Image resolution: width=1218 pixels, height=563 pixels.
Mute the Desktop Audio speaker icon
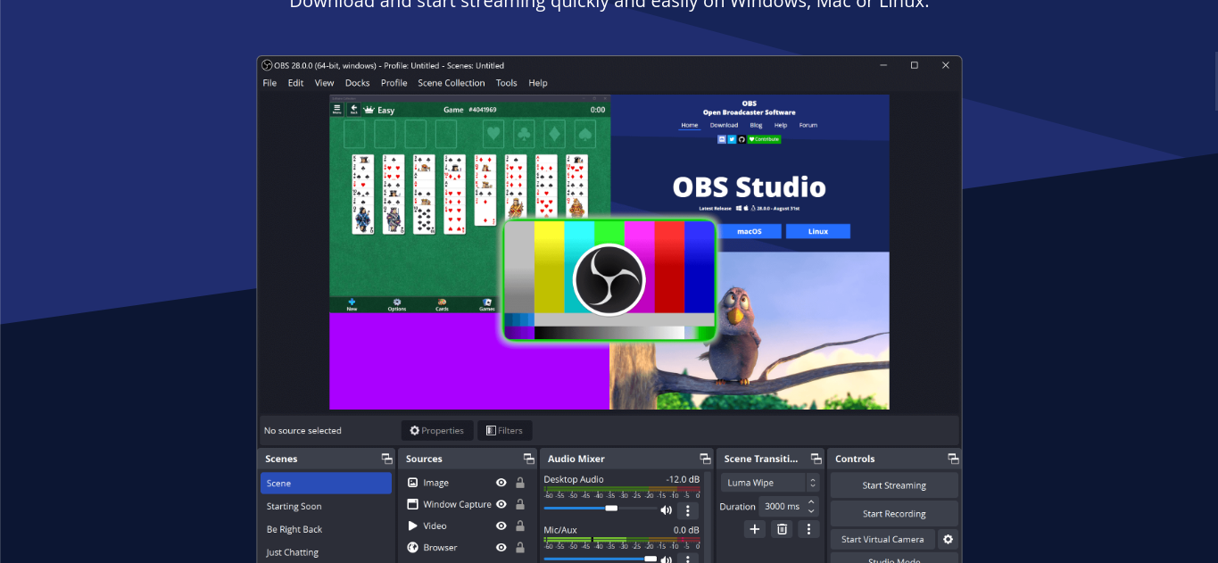point(666,510)
